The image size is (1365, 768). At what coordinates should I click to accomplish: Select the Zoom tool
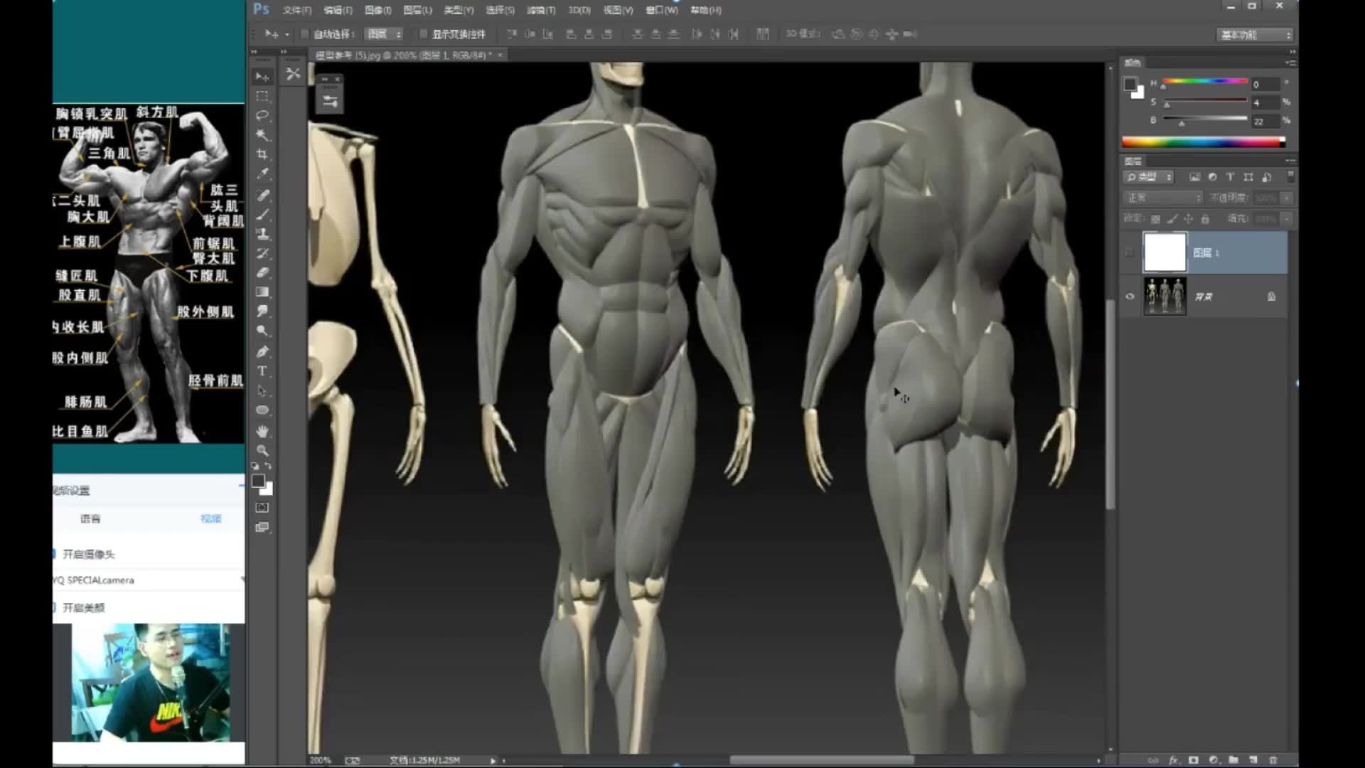(x=262, y=450)
